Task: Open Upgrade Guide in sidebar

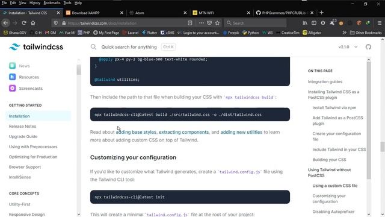Action: 23,136
